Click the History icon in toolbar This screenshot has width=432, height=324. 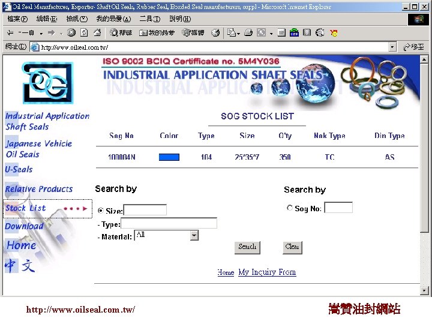point(215,33)
